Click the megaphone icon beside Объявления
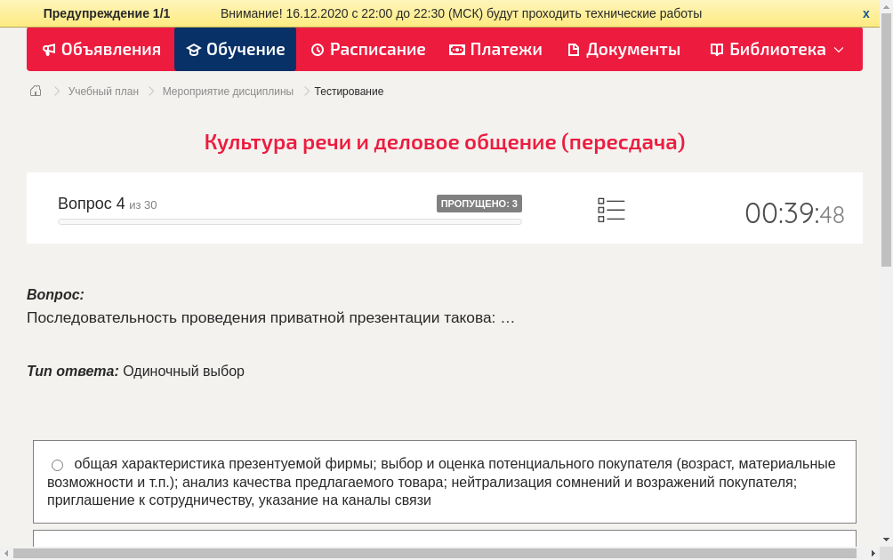The image size is (893, 560). click(49, 50)
